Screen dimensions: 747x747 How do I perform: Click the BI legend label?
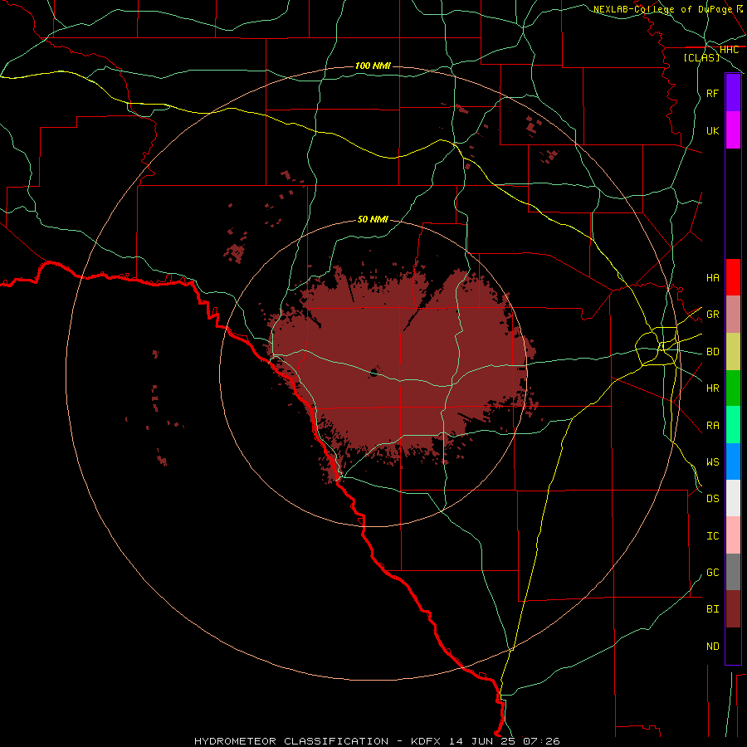[713, 609]
